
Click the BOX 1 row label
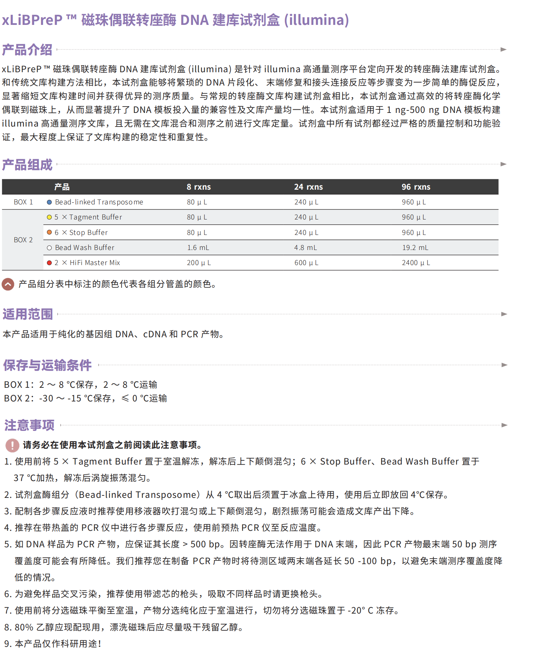[23, 202]
